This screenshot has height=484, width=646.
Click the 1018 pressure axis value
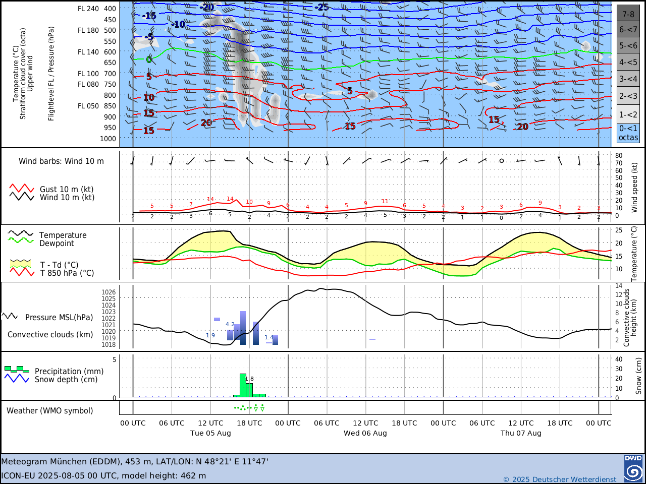pos(109,344)
